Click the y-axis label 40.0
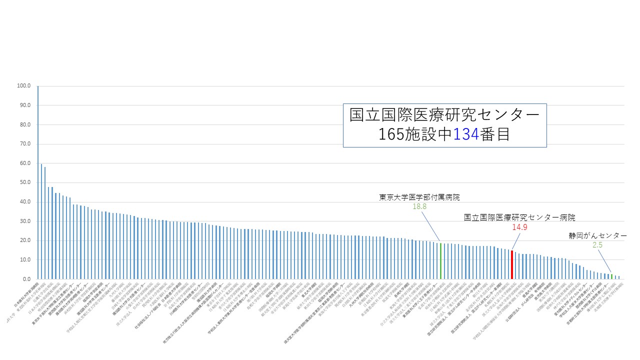 click(25, 202)
